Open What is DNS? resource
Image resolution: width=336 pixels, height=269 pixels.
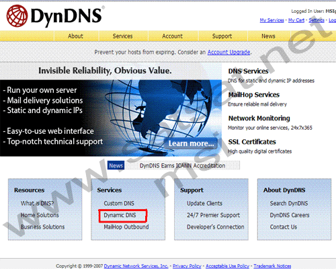[x=37, y=203]
